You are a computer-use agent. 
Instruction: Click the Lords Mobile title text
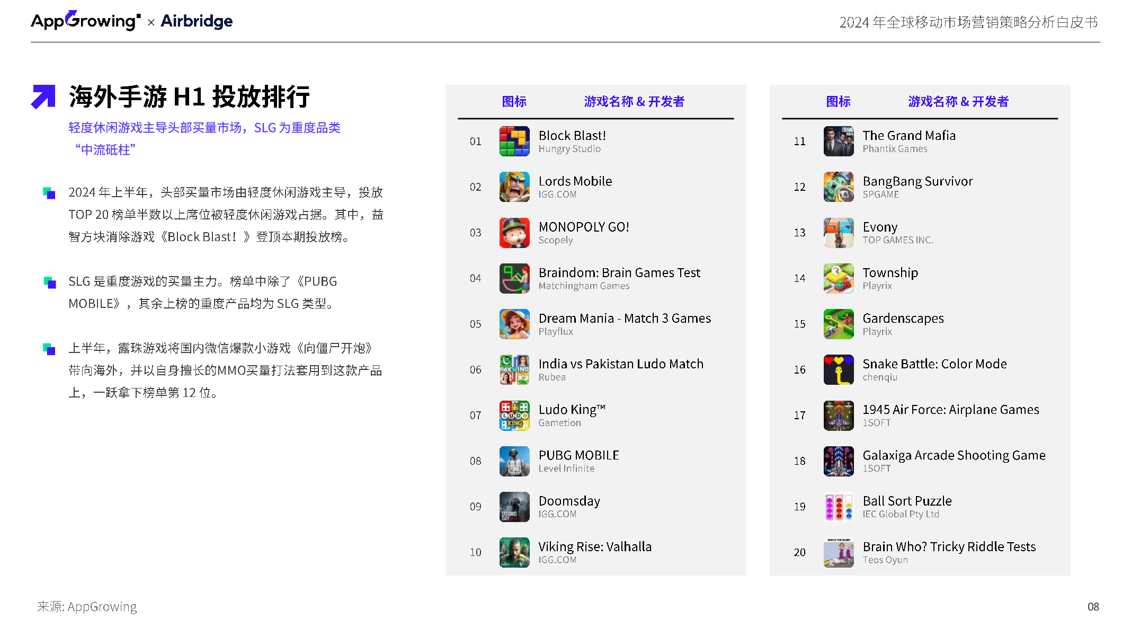pos(575,181)
